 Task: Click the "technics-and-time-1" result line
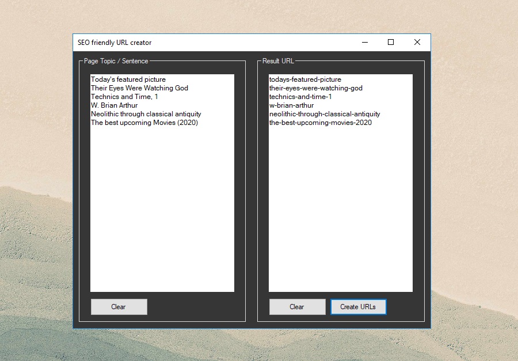[x=300, y=96]
